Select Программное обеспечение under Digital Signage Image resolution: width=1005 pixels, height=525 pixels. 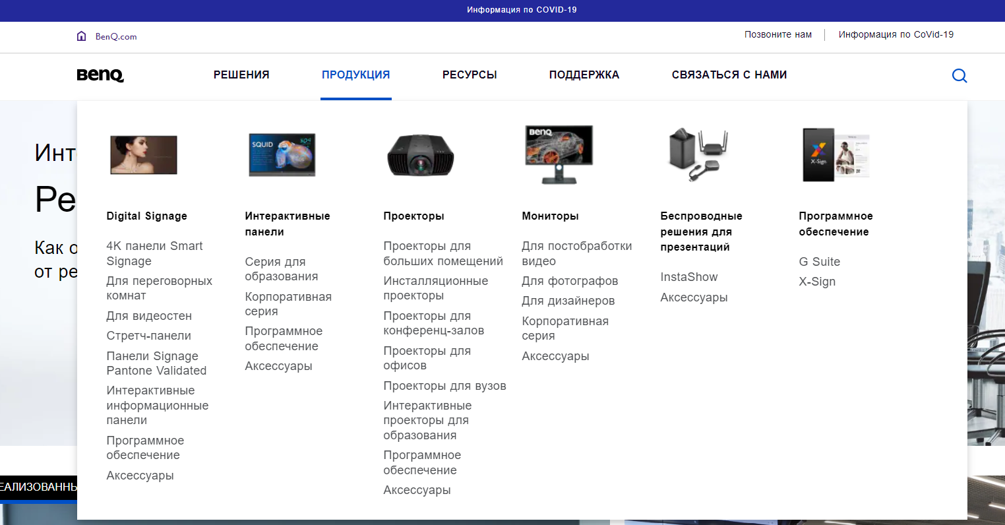pos(145,448)
